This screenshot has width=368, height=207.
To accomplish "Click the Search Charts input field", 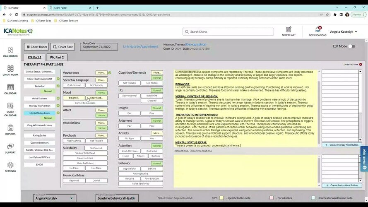I will (228, 31).
